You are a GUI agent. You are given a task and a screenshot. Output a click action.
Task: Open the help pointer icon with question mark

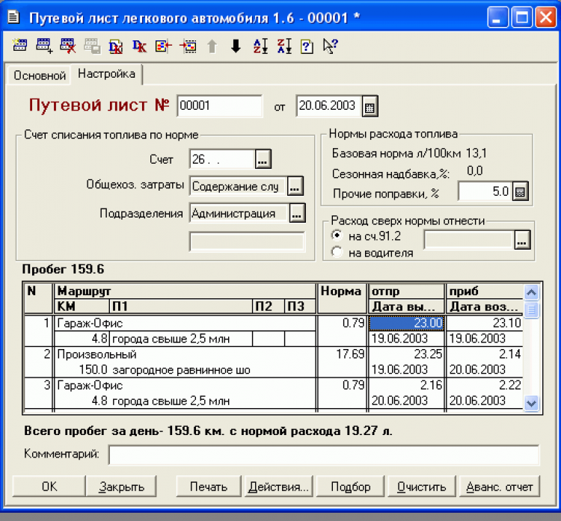click(x=330, y=46)
